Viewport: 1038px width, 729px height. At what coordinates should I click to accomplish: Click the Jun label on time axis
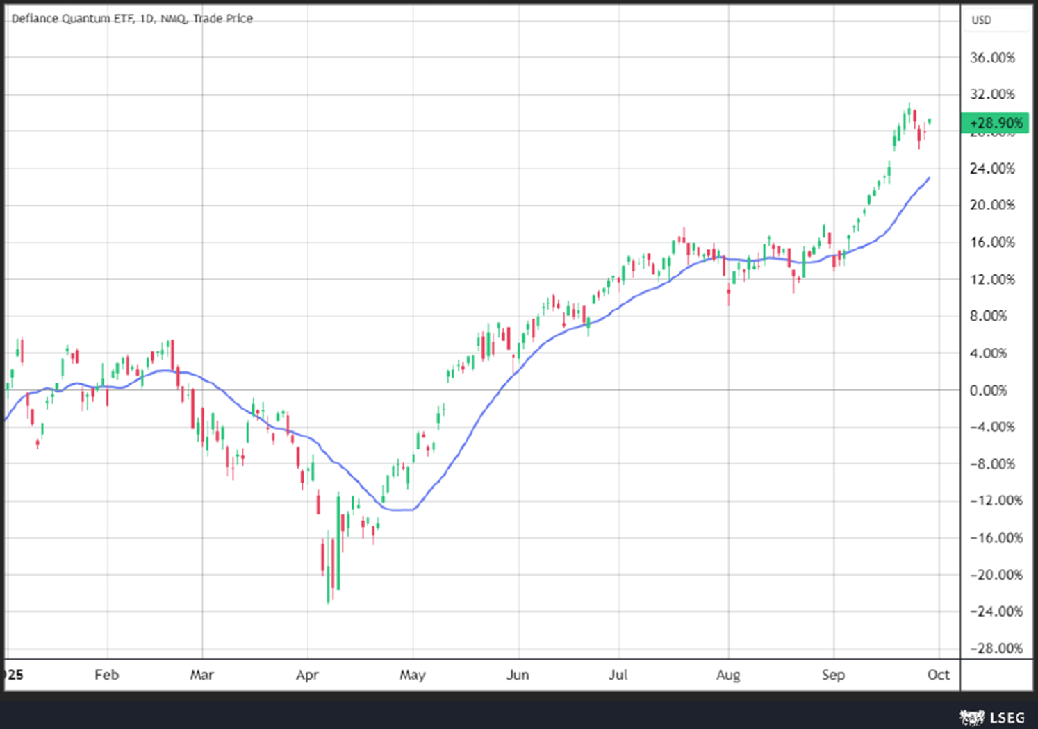(x=518, y=675)
